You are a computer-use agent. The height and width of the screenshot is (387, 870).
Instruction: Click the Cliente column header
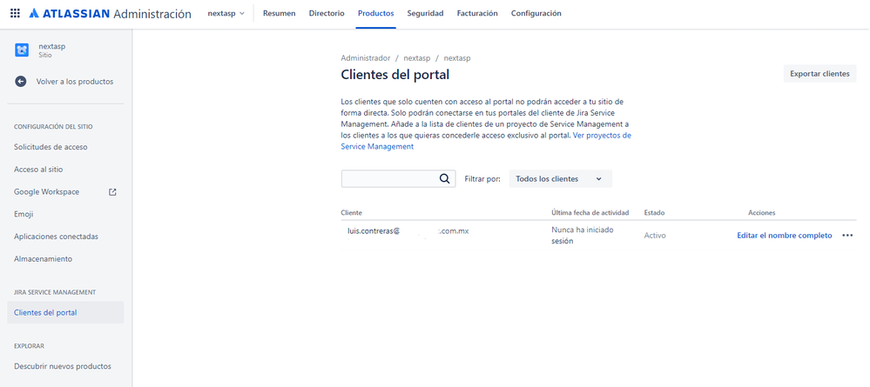(x=352, y=212)
